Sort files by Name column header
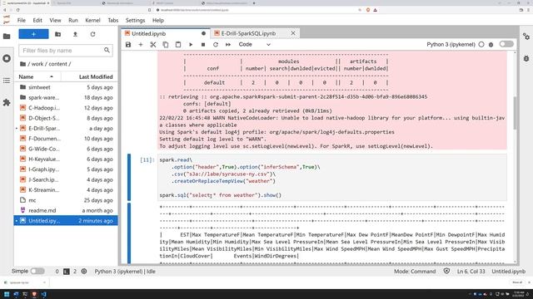 37,77
